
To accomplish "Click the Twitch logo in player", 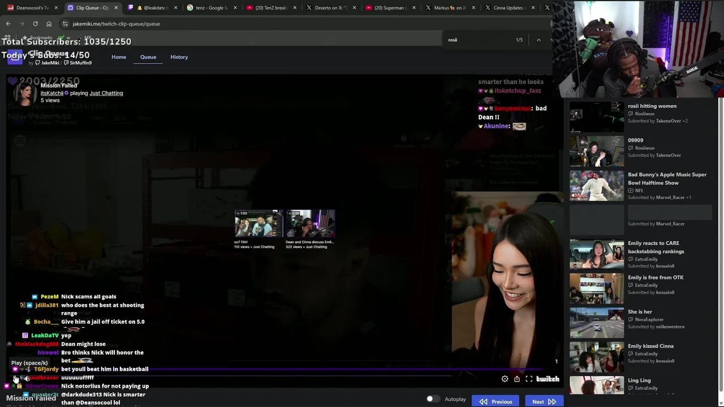I will tap(548, 379).
